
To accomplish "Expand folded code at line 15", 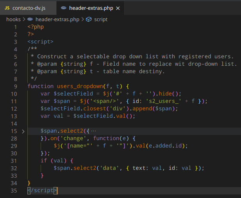I will tap(23, 131).
